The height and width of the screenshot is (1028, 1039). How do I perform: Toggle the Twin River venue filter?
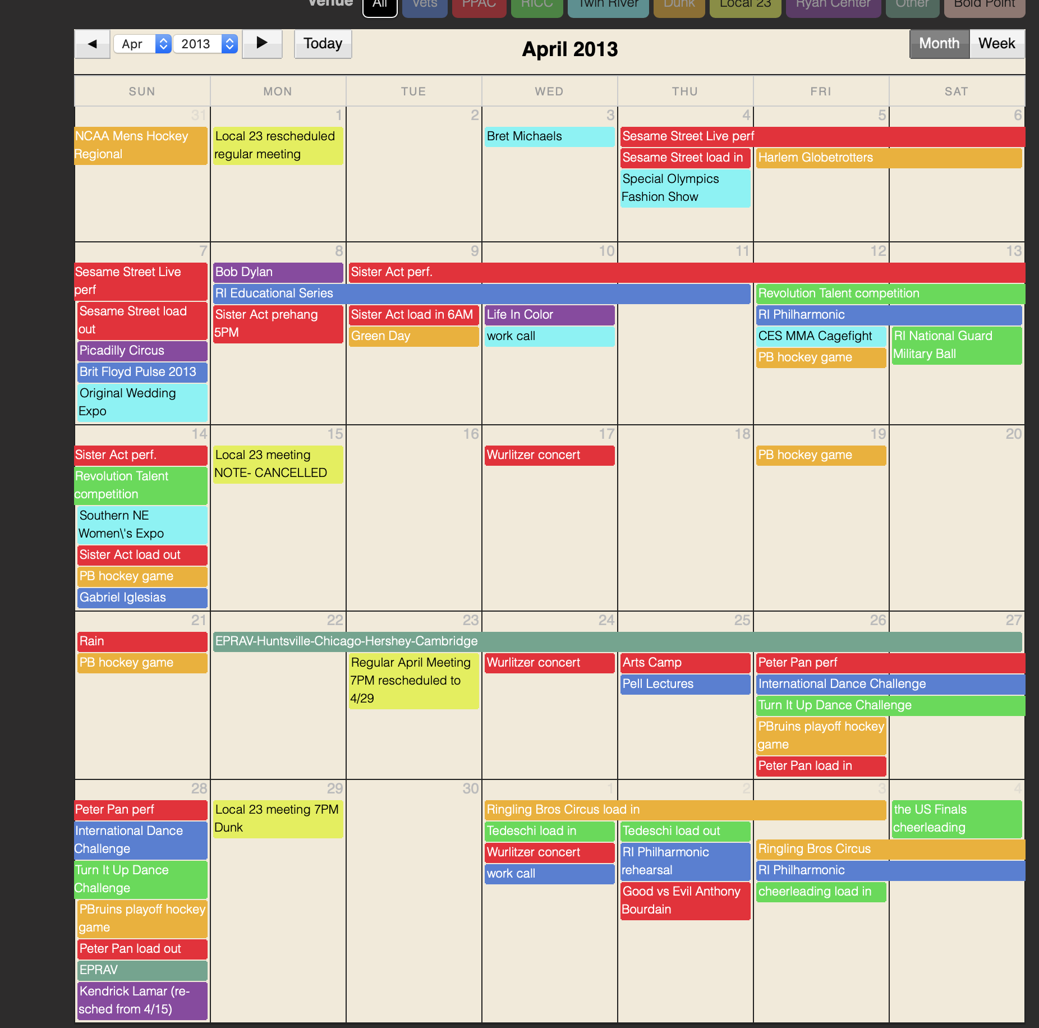(x=608, y=6)
